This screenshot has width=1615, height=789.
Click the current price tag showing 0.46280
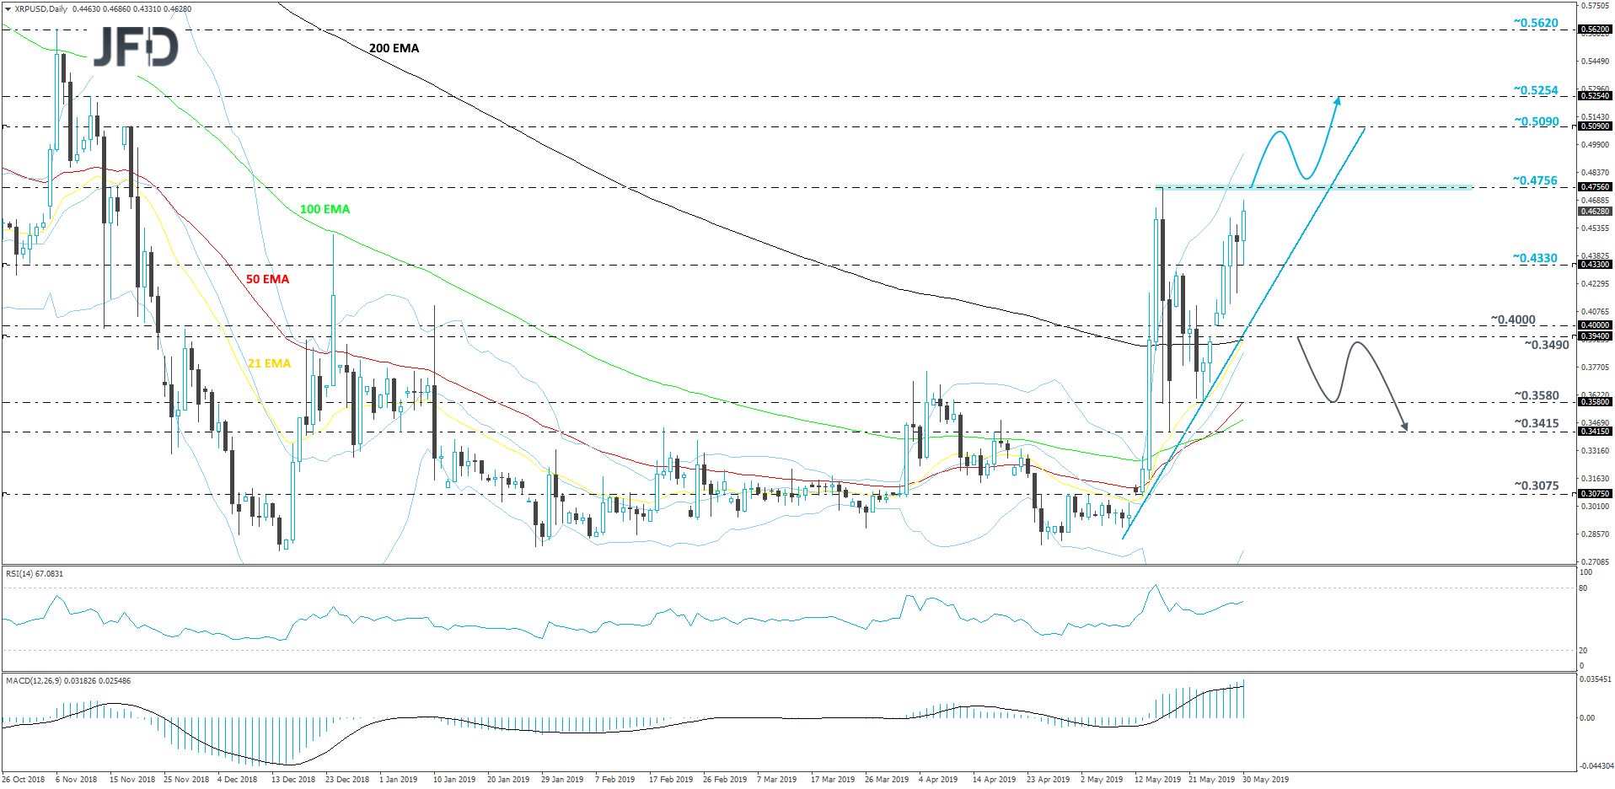click(1595, 212)
